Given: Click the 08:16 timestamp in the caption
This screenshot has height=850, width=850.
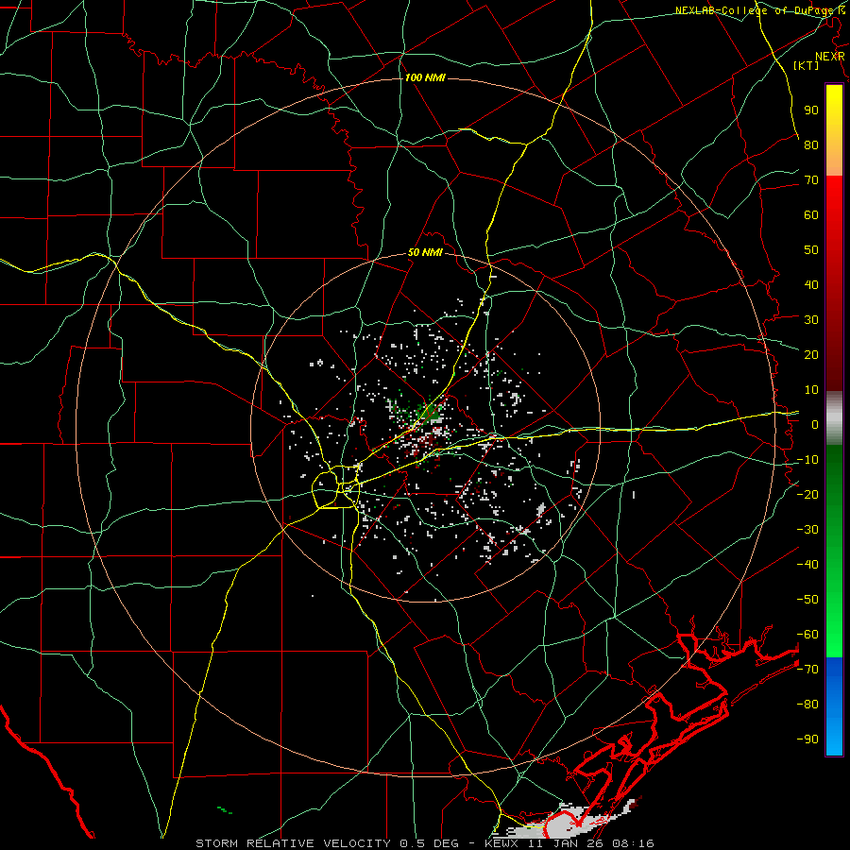Looking at the screenshot, I should [x=633, y=843].
